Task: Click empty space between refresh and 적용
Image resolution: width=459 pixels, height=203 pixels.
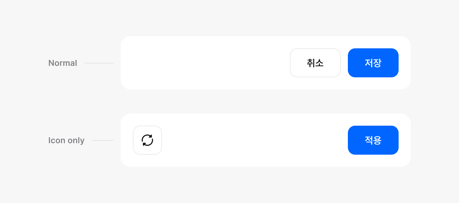Action: (254, 140)
